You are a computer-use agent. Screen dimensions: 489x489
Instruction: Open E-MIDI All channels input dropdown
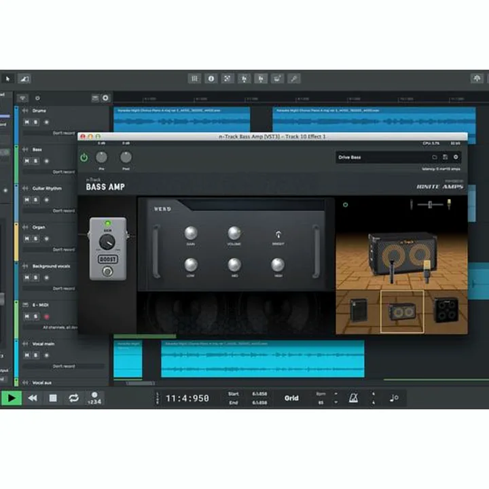pos(50,327)
